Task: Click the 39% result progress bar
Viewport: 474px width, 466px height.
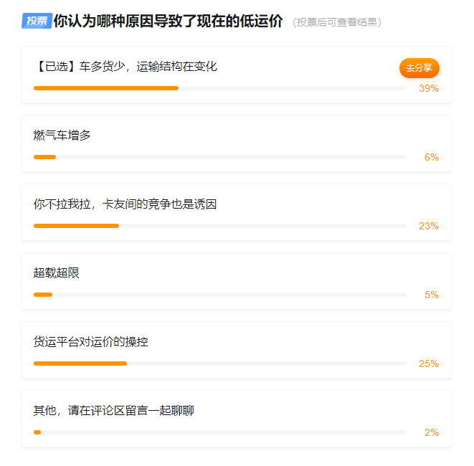Action: 220,88
